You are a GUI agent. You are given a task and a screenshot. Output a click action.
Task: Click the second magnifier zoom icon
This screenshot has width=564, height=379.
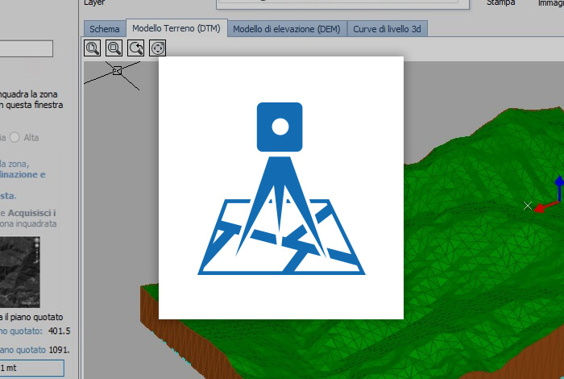[114, 48]
